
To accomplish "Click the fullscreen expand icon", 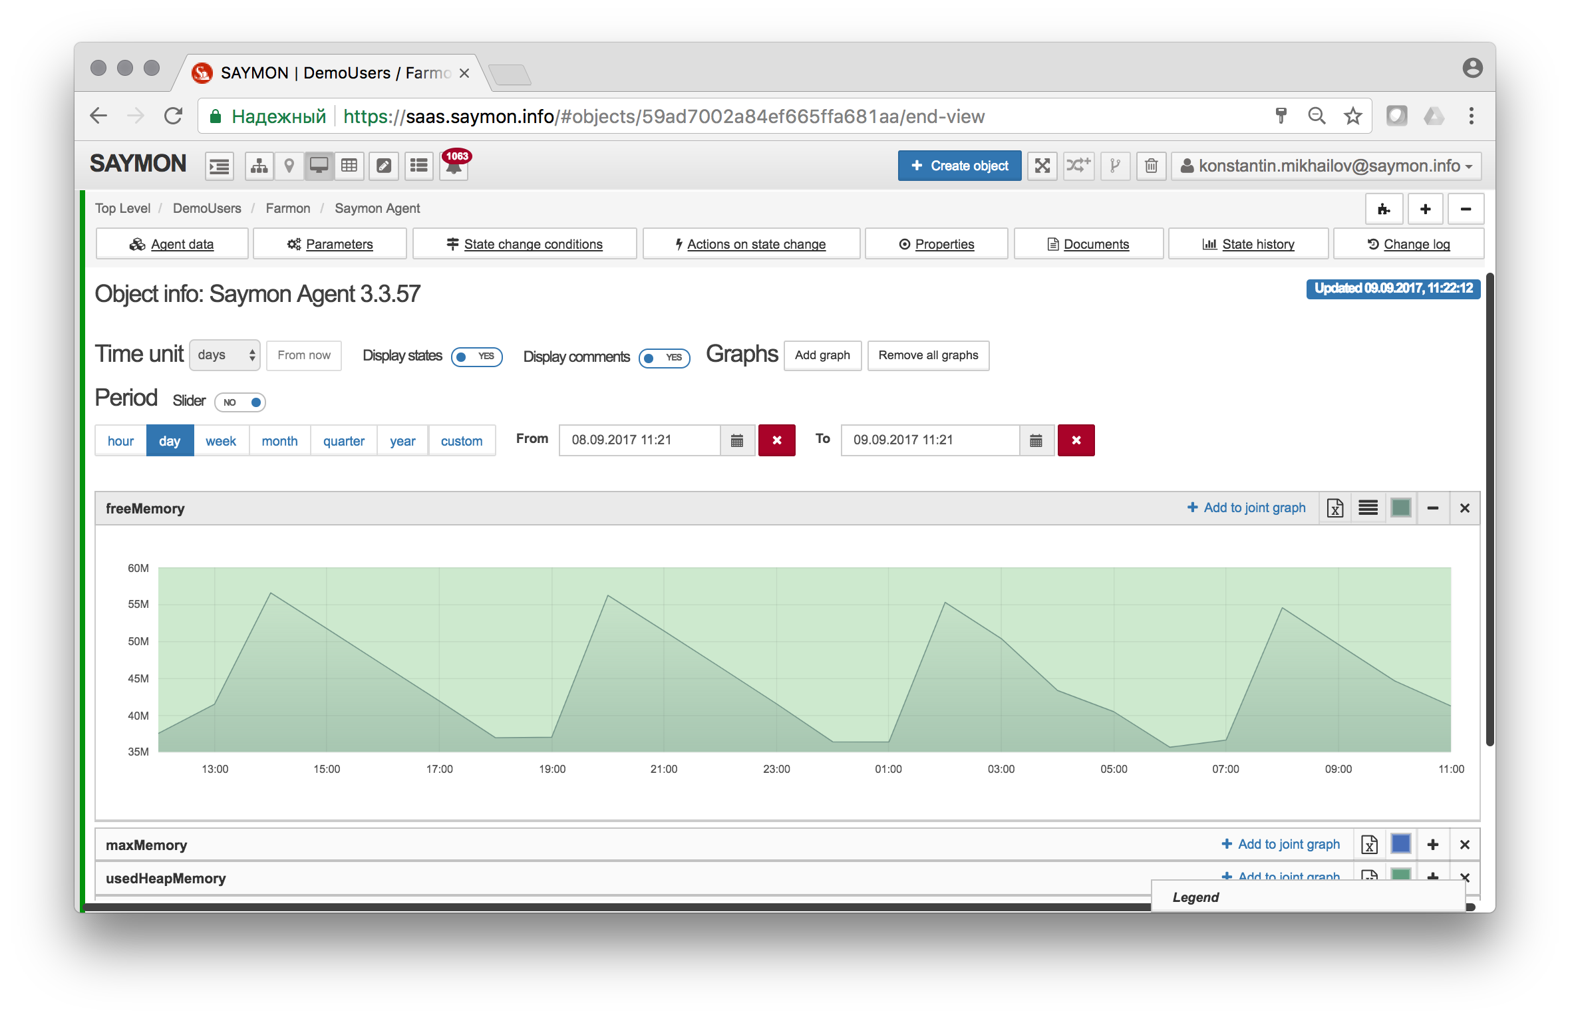I will 1042,166.
